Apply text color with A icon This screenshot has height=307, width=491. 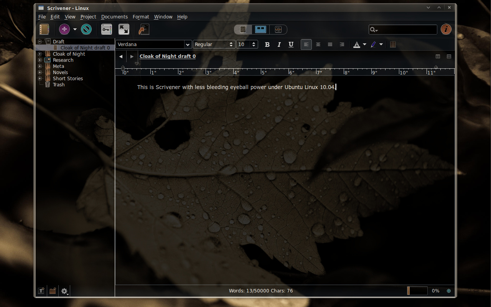[357, 45]
